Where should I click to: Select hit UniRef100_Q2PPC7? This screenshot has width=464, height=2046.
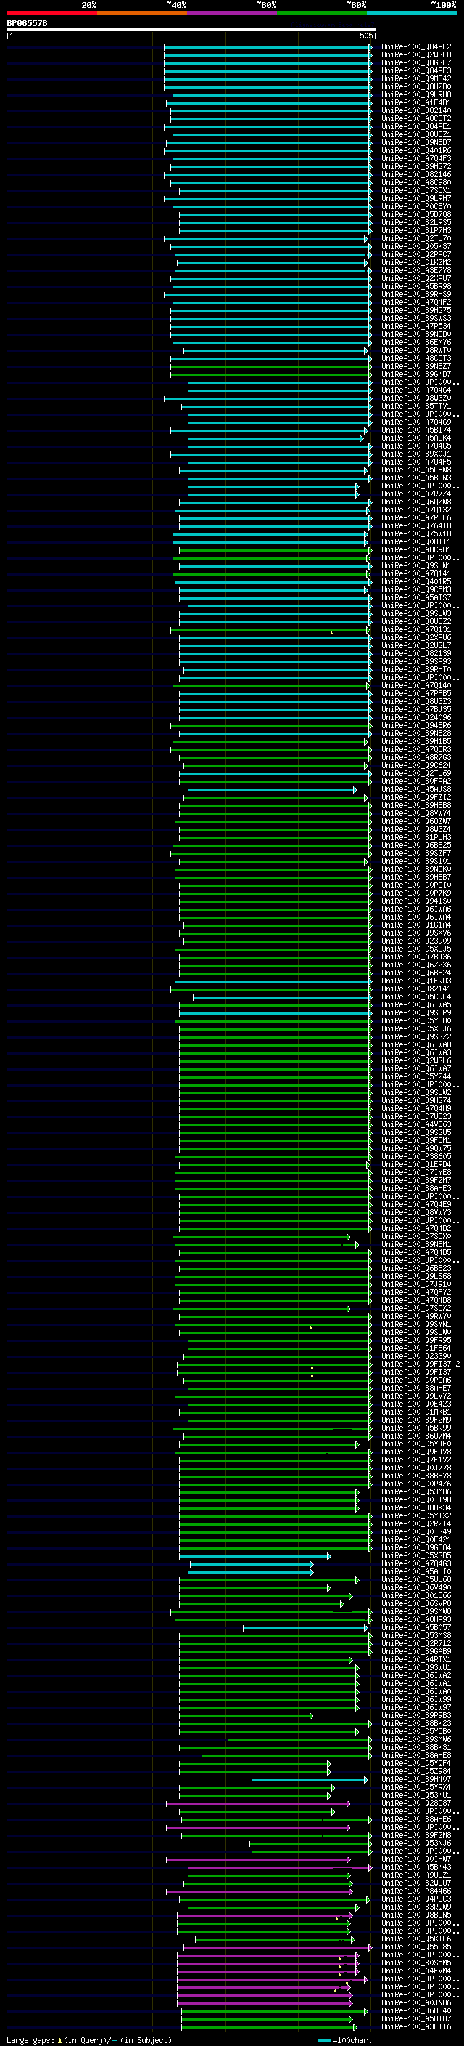pos(415,254)
